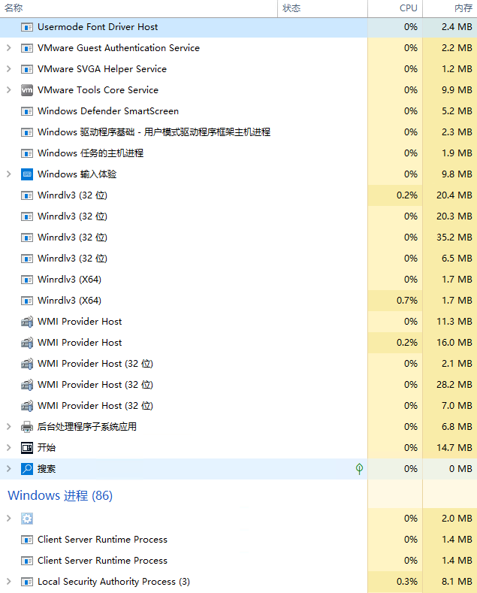Click WMI Provider Host (32 位) icon using 7.0 MB
This screenshot has height=593, width=477.
pos(27,406)
